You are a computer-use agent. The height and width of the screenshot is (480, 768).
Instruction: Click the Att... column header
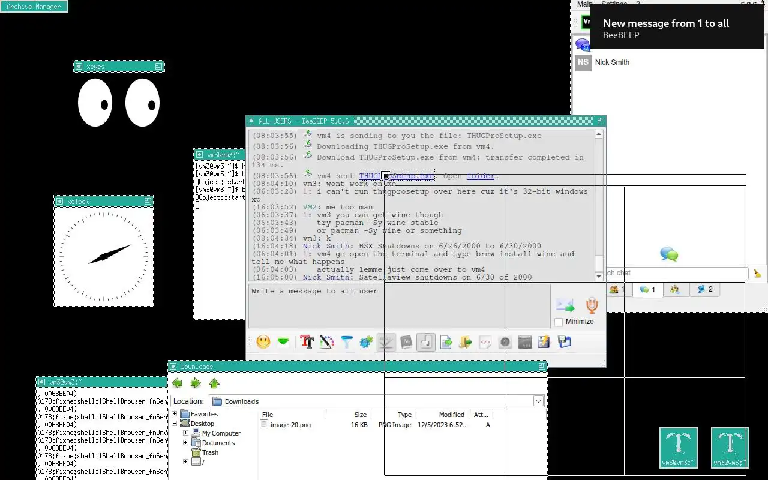pyautogui.click(x=481, y=415)
